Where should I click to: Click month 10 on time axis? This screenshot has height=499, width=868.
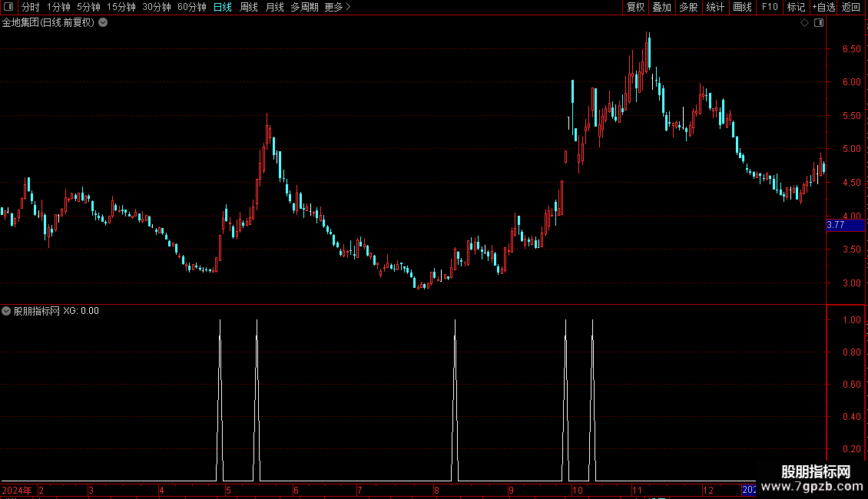click(x=578, y=490)
